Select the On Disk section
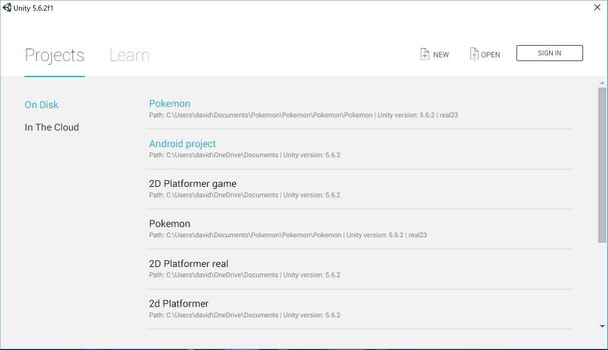Screen dimensions: 608x350 tap(42, 104)
